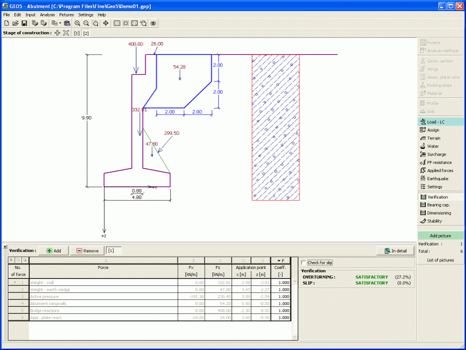Click the Save icon in toolbar
This screenshot has height=350, width=466.
pos(24,23)
